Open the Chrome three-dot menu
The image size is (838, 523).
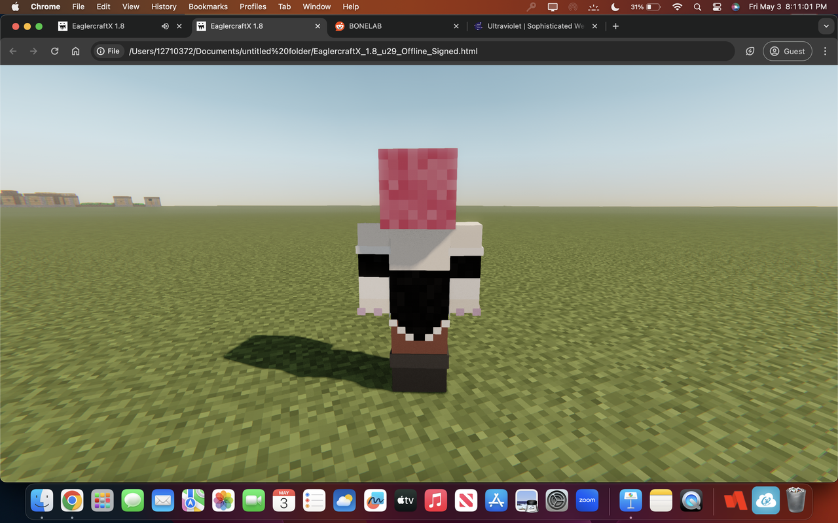(x=825, y=51)
